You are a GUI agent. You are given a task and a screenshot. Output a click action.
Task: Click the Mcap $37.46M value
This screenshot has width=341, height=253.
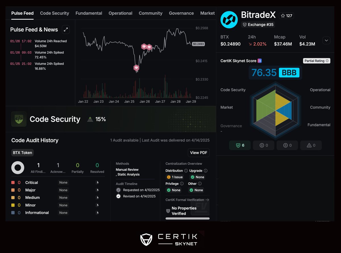283,44
